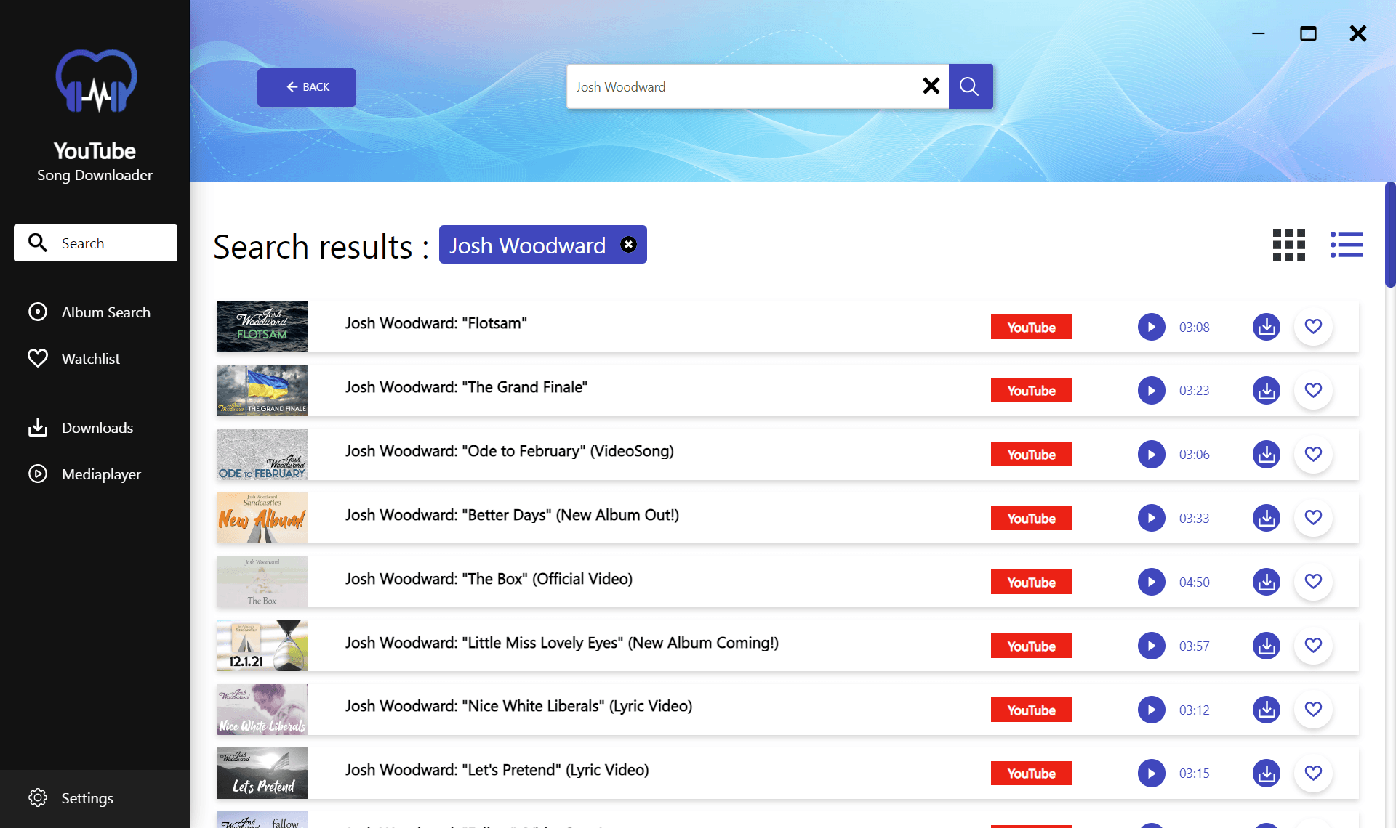Screen dimensions: 1396x828
Task: Open the Downloads page
Action: coord(81,428)
